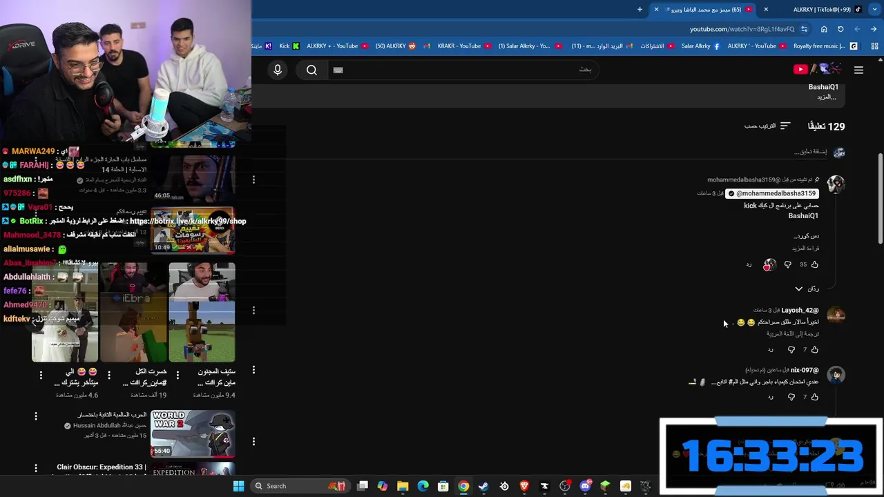Open the @mohammedalbasha3159 channel badge
The width and height of the screenshot is (884, 497).
[772, 193]
